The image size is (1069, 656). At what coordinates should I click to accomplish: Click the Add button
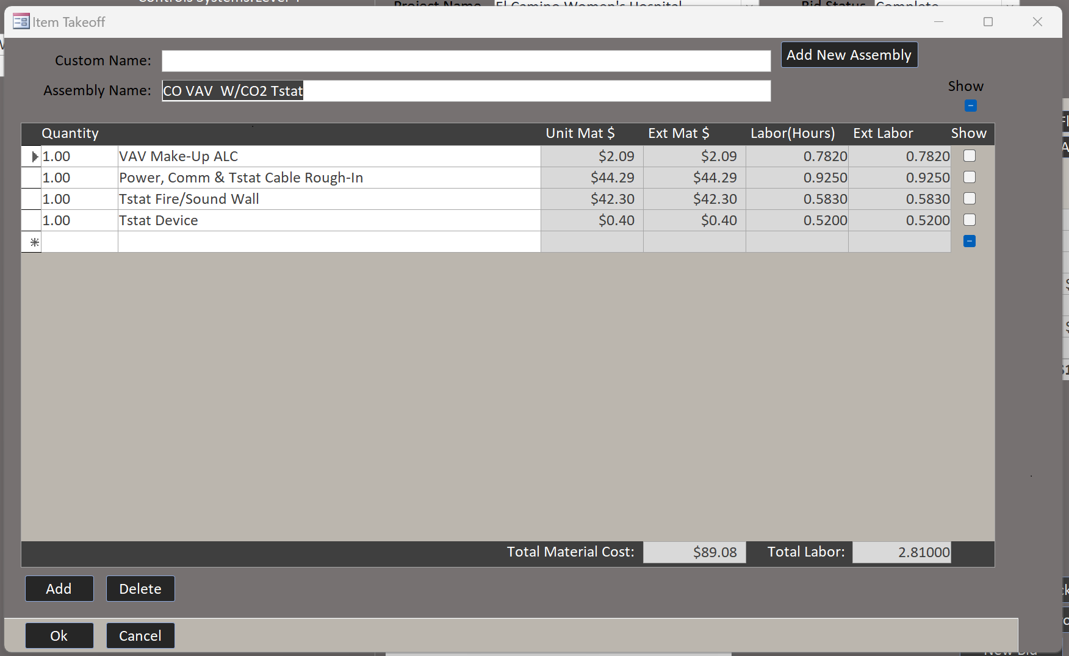point(59,589)
